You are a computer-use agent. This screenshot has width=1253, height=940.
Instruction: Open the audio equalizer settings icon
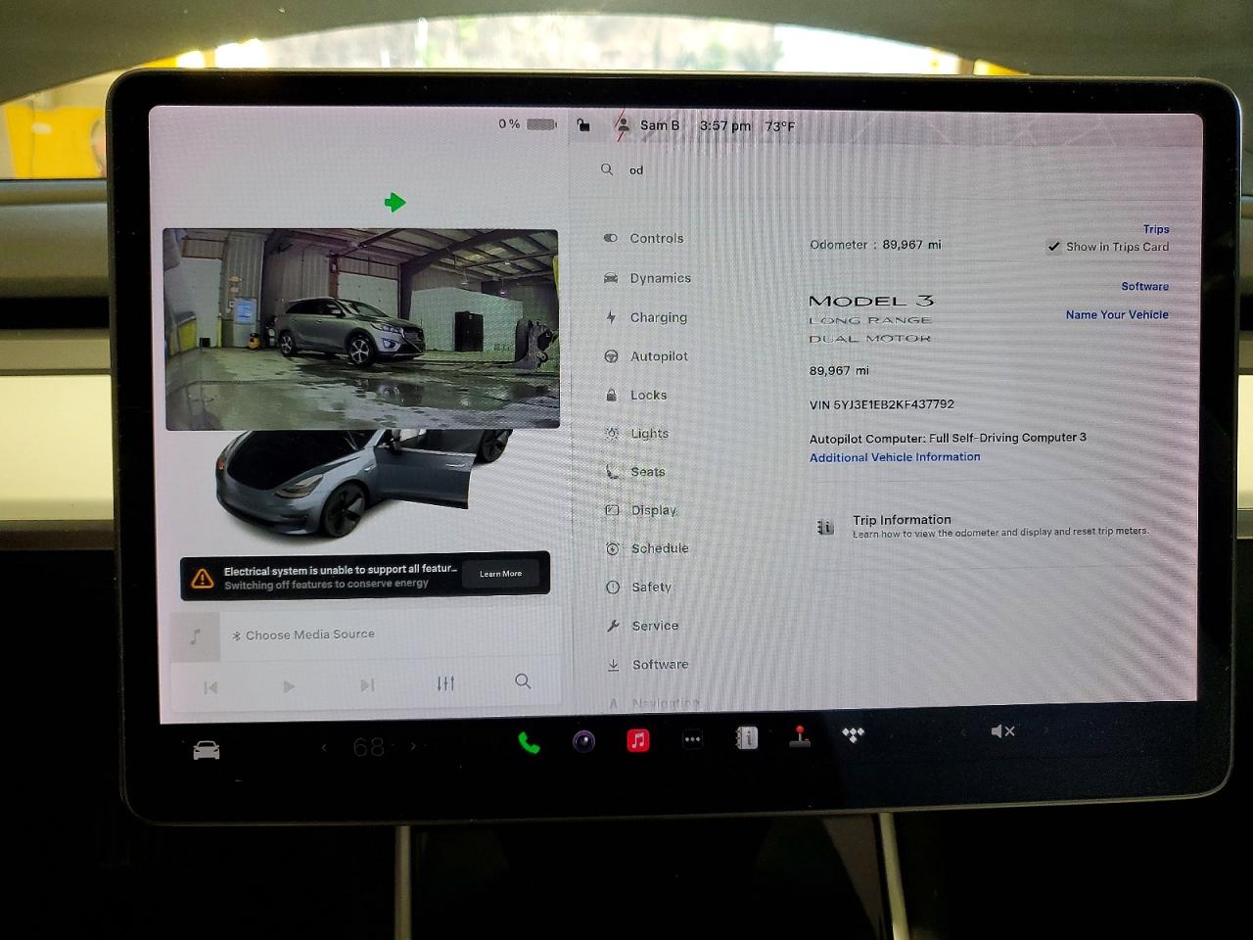(445, 683)
